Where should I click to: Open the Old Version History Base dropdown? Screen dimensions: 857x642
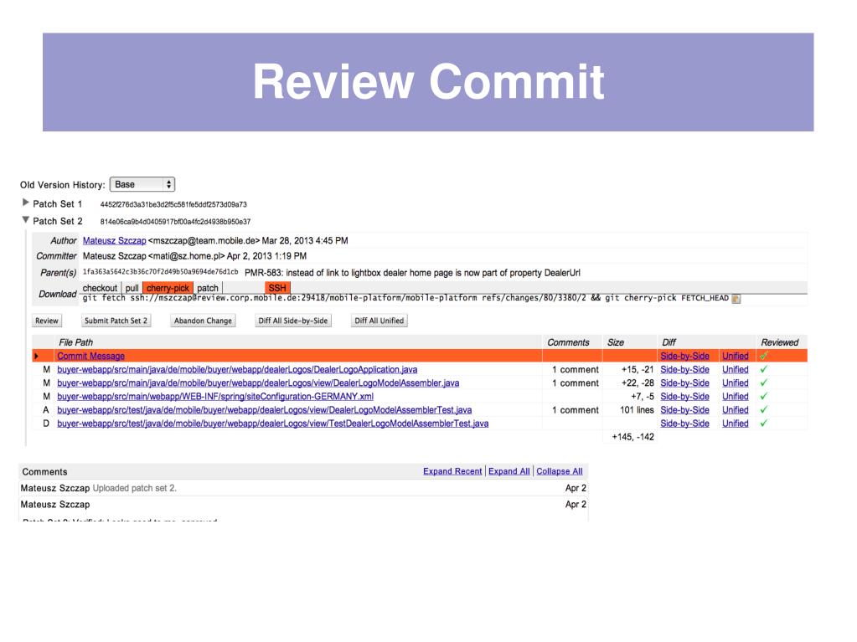142,184
